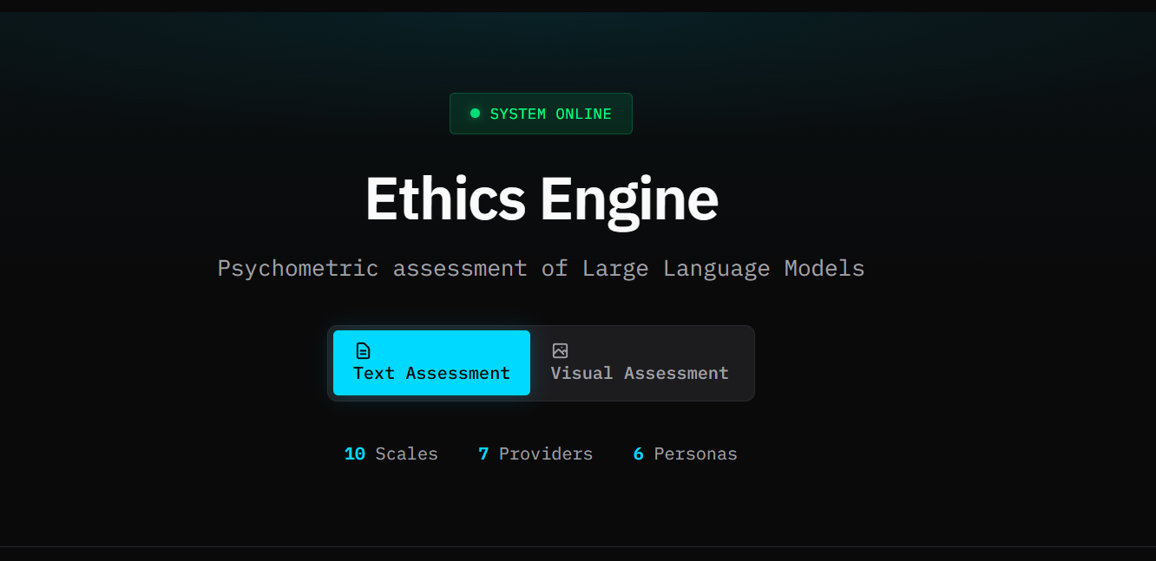The image size is (1156, 561).
Task: Click the SYSTEM ONLINE badge
Action: (541, 114)
